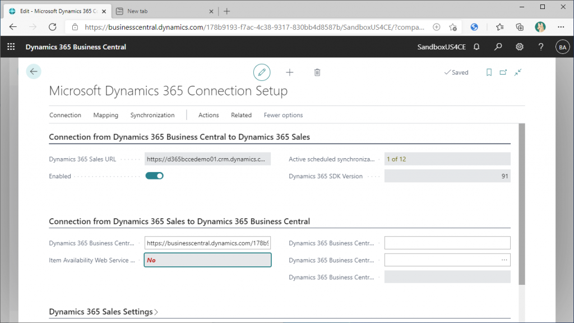Click the Dynamics 365 SDK Version value 91

(x=505, y=176)
